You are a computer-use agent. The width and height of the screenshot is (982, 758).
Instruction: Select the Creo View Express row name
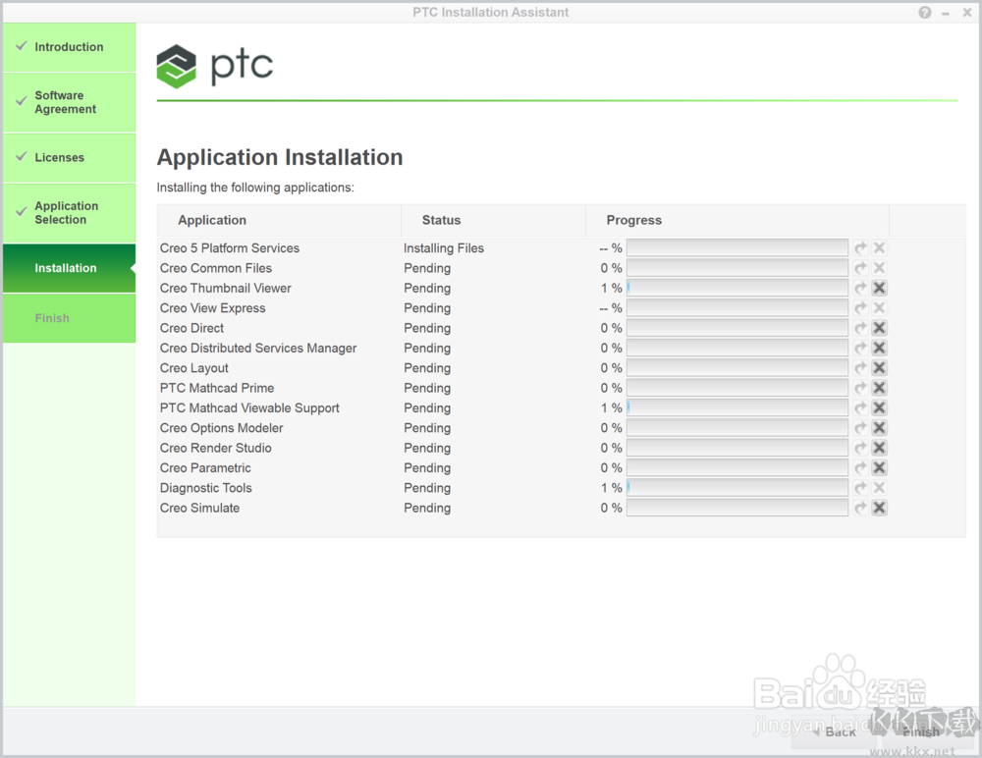click(213, 308)
